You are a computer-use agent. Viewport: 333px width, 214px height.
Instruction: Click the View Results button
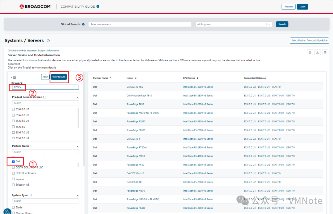tap(59, 77)
